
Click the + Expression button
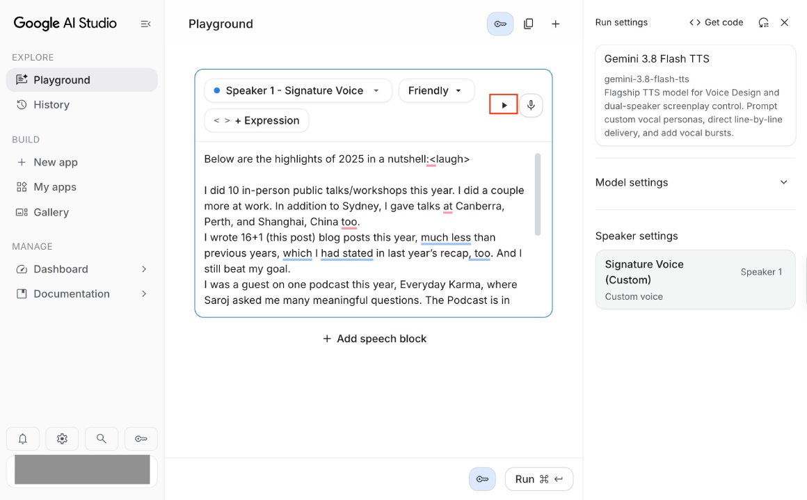pos(256,120)
